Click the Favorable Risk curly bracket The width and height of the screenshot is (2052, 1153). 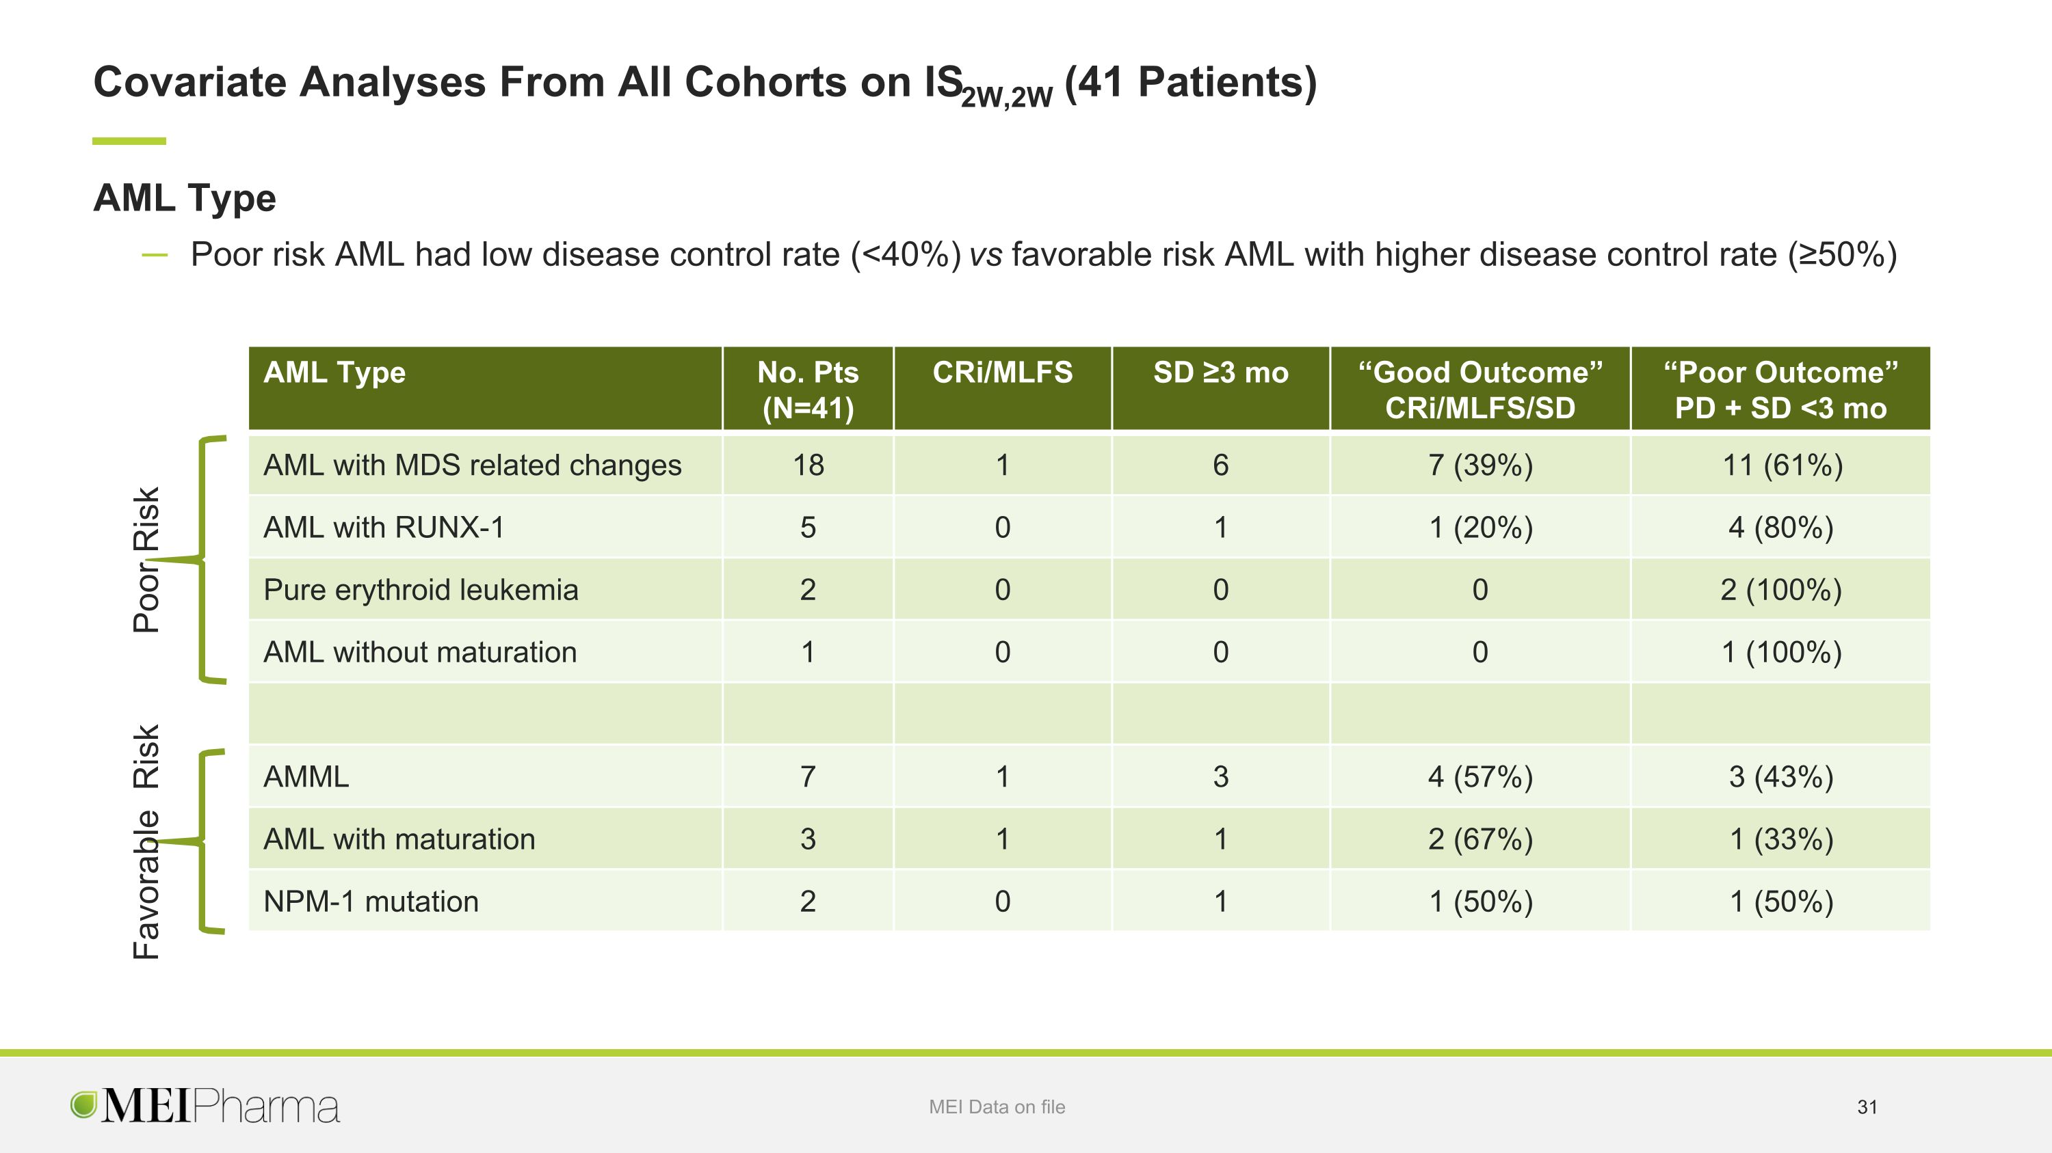click(194, 840)
